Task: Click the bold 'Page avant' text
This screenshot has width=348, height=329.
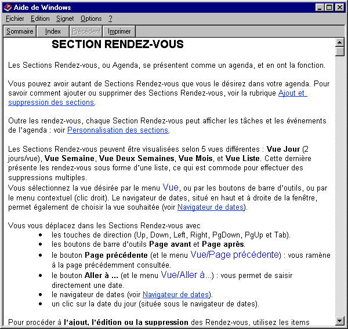Action: (x=170, y=244)
